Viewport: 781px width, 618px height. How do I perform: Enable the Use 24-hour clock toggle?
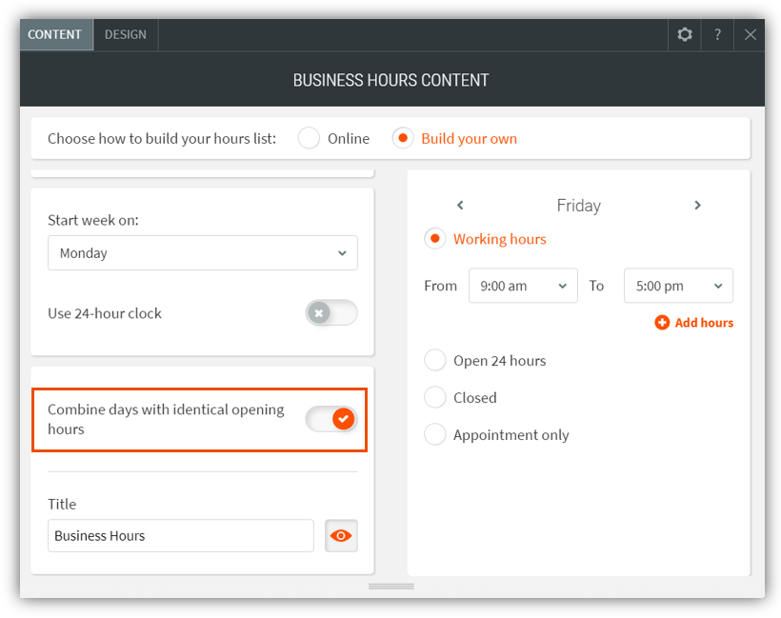[x=330, y=313]
